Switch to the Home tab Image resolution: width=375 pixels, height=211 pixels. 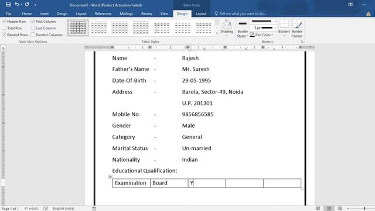tap(27, 13)
